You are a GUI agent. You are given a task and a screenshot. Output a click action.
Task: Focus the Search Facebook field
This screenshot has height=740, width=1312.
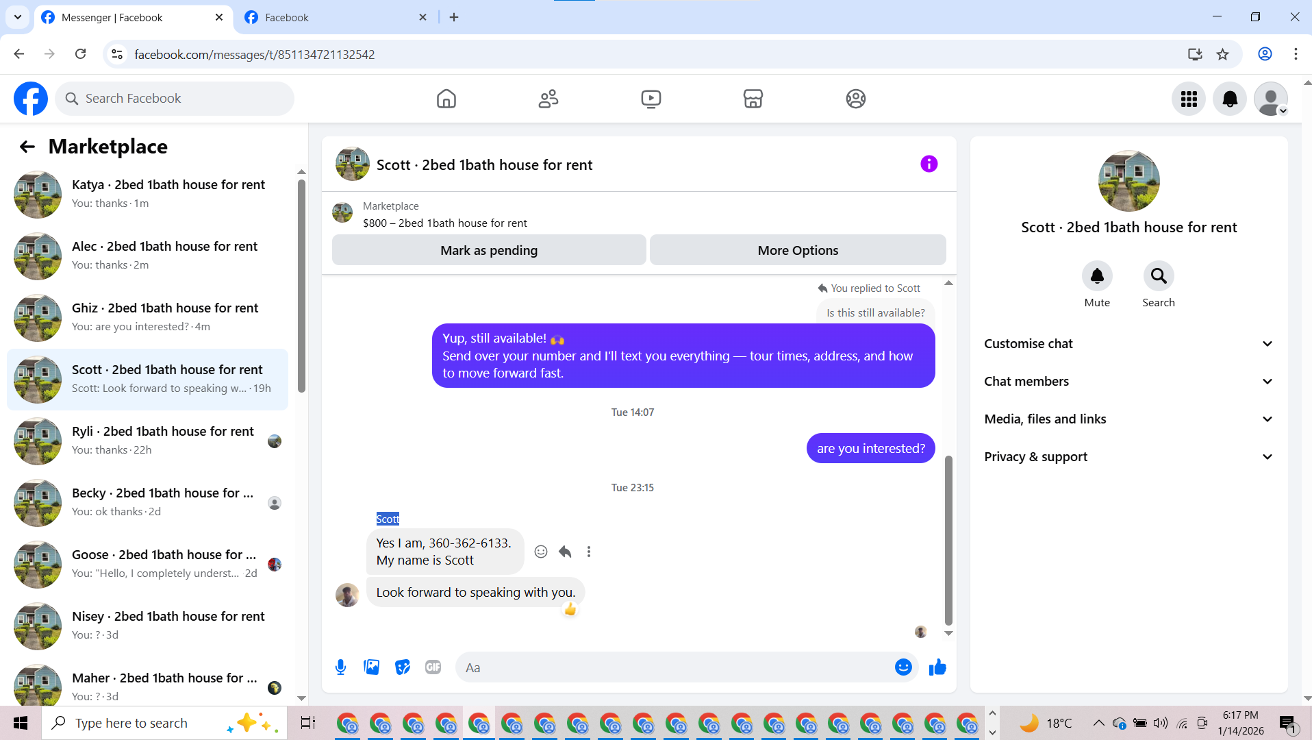coord(175,99)
